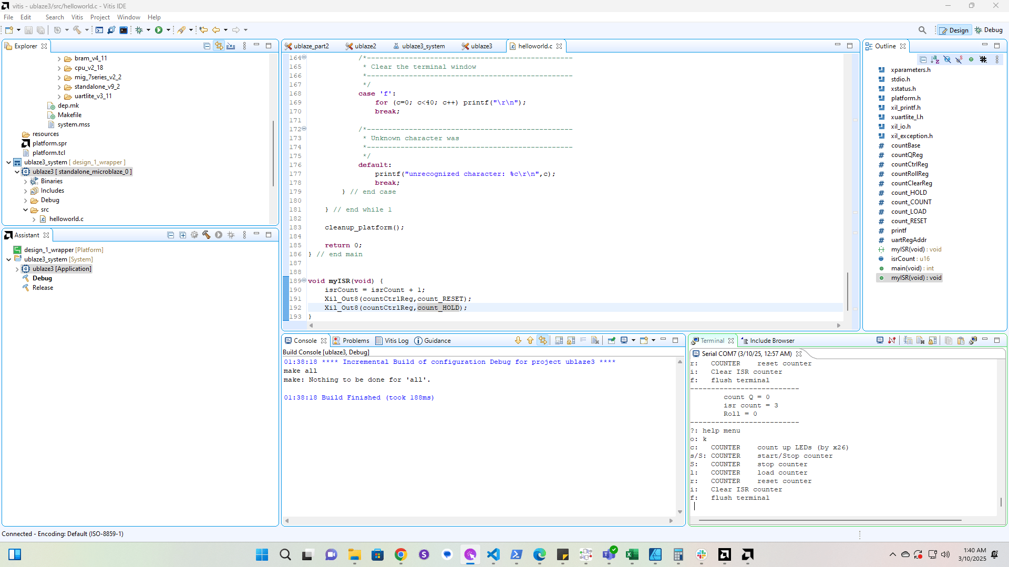The height and width of the screenshot is (567, 1009).
Task: Toggle Link with Editor in Explorer panel
Action: click(219, 46)
